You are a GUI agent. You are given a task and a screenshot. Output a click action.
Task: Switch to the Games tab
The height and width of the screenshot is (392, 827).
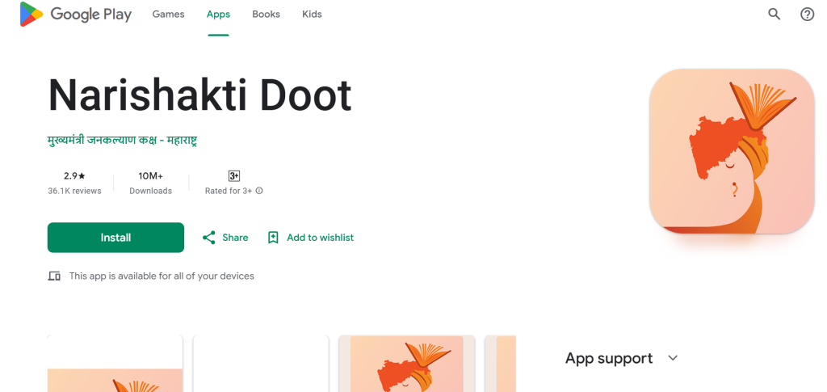[168, 15]
